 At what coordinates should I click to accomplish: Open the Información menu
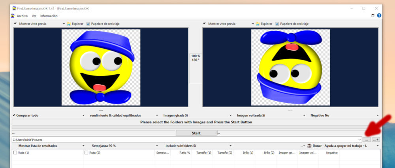[x=49, y=16]
